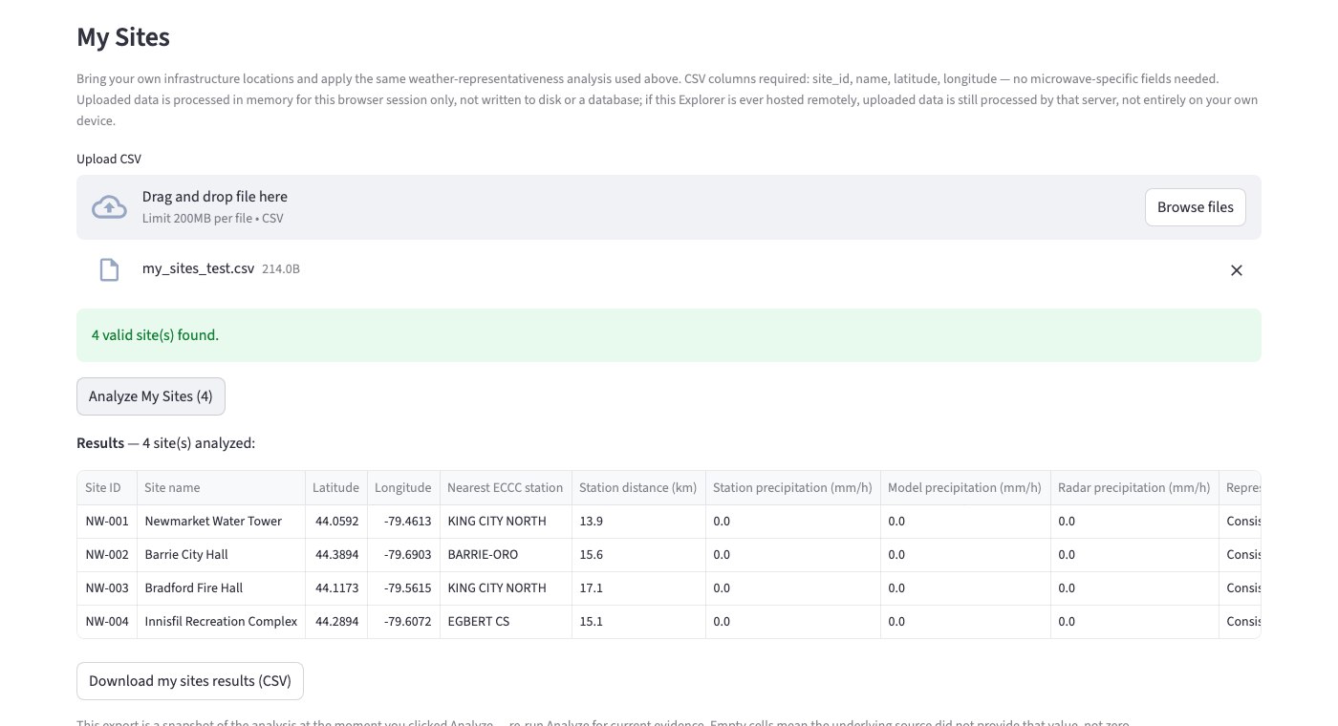Click station distance 15.6

[638, 555]
